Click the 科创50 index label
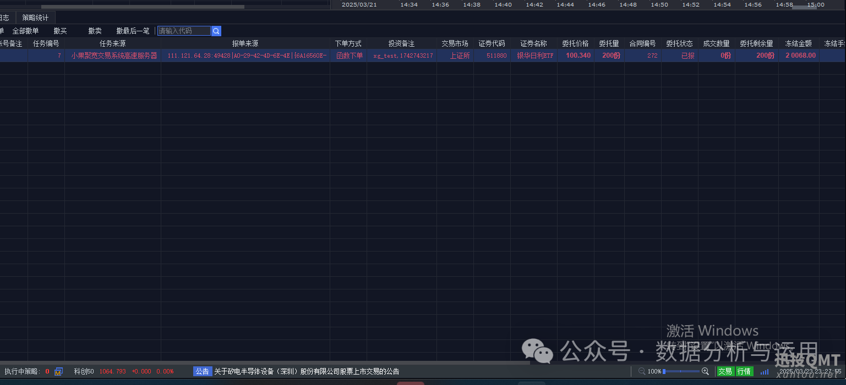Screen dimensions: 846x385 coord(84,372)
